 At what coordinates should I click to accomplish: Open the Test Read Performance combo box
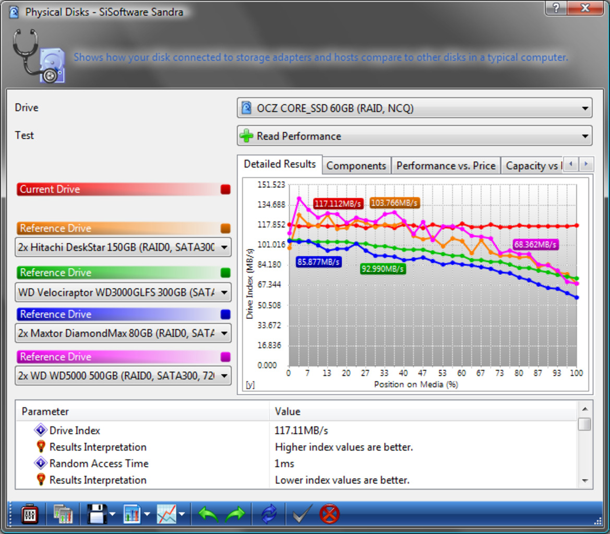coord(415,136)
